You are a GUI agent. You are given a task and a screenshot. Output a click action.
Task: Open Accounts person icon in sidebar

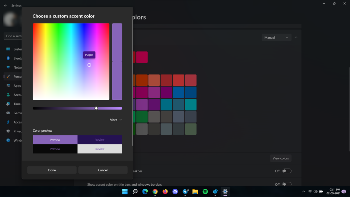click(x=8, y=95)
